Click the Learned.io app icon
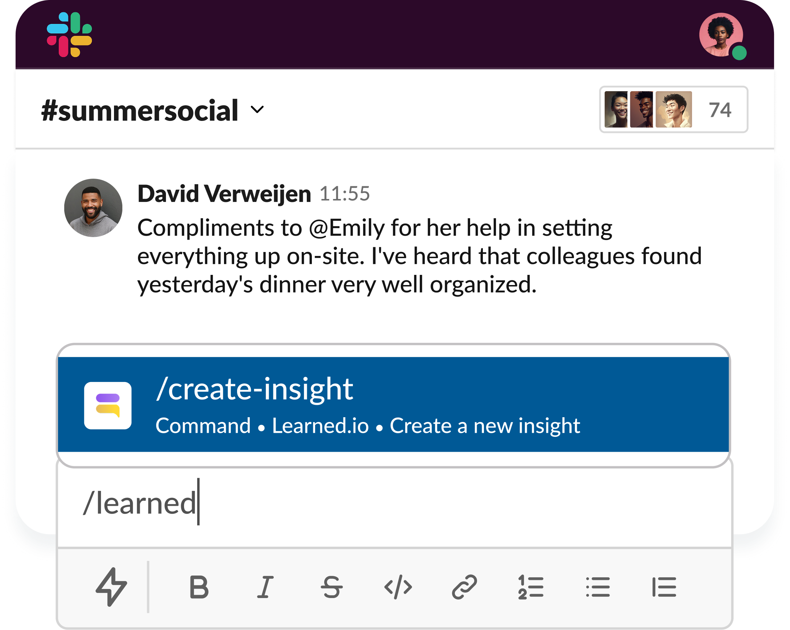The image size is (790, 630). point(108,406)
